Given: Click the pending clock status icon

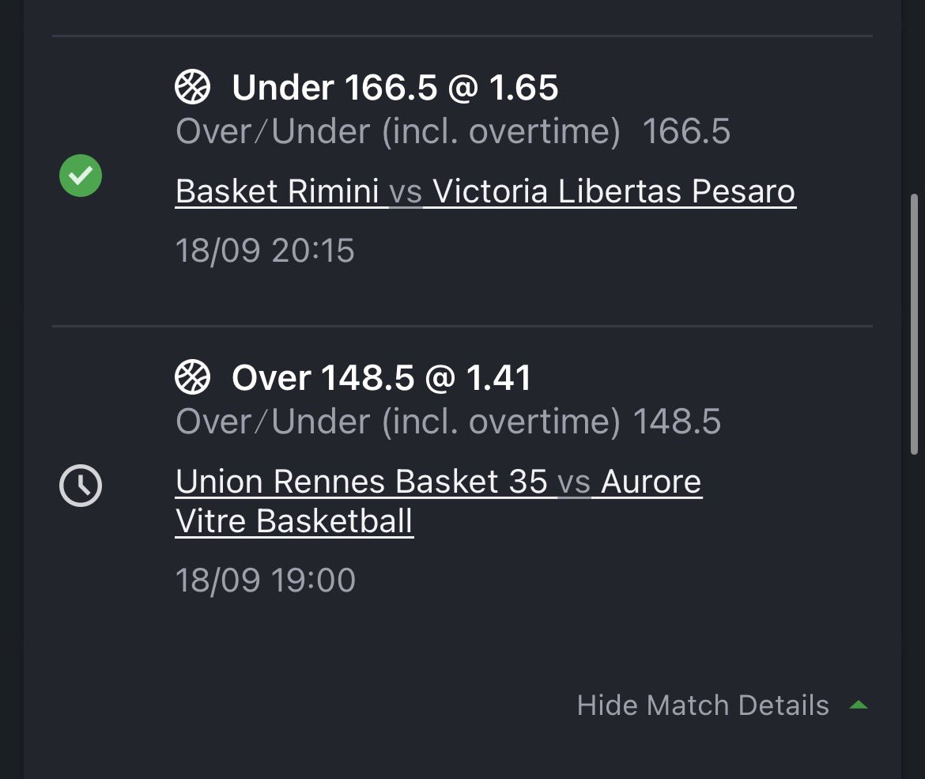Looking at the screenshot, I should coord(81,486).
